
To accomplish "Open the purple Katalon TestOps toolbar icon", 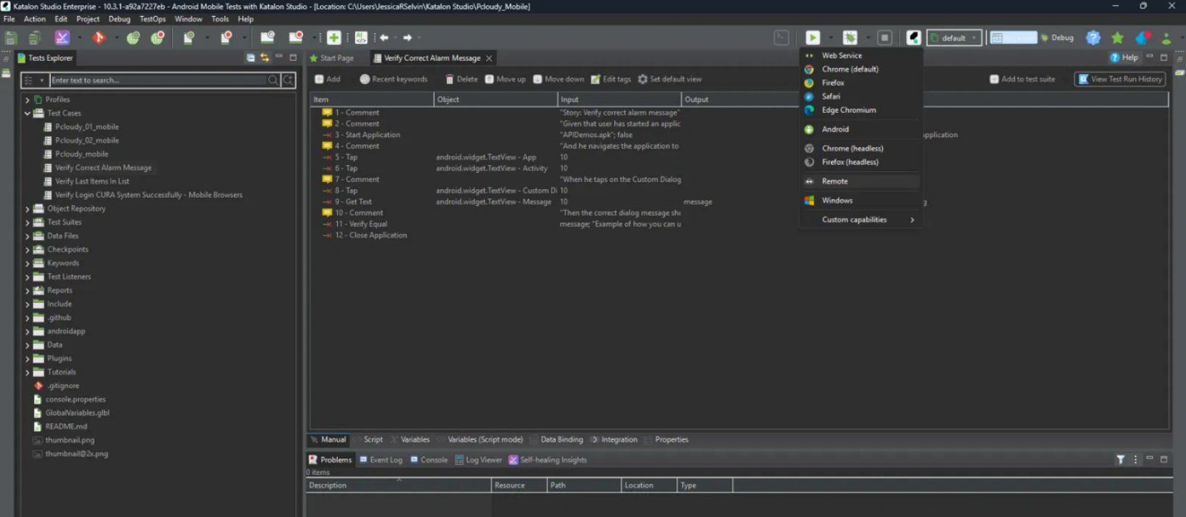I will (x=62, y=38).
